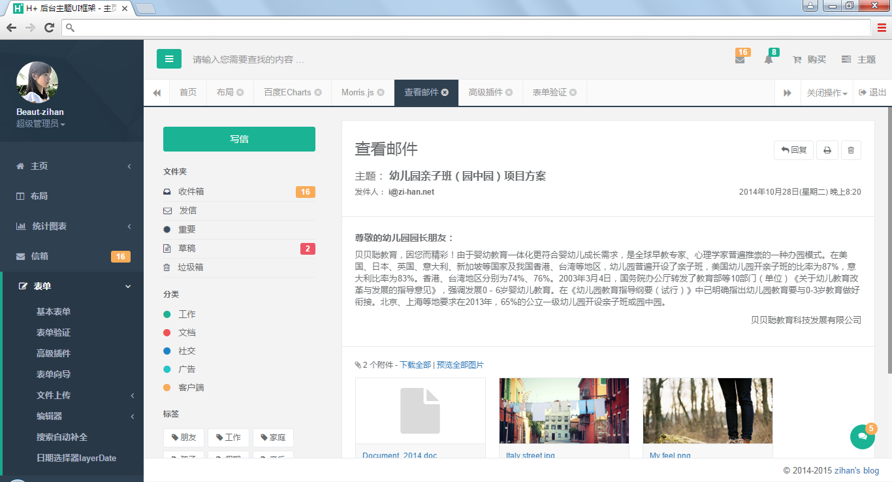This screenshot has height=482, width=892.
Task: Print the email using the printer icon
Action: tap(827, 150)
